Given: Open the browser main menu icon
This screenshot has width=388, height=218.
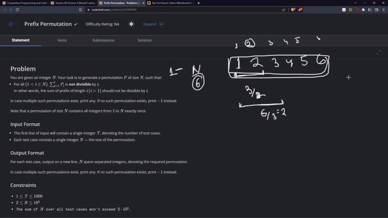Looking at the screenshot, I should (x=383, y=10).
